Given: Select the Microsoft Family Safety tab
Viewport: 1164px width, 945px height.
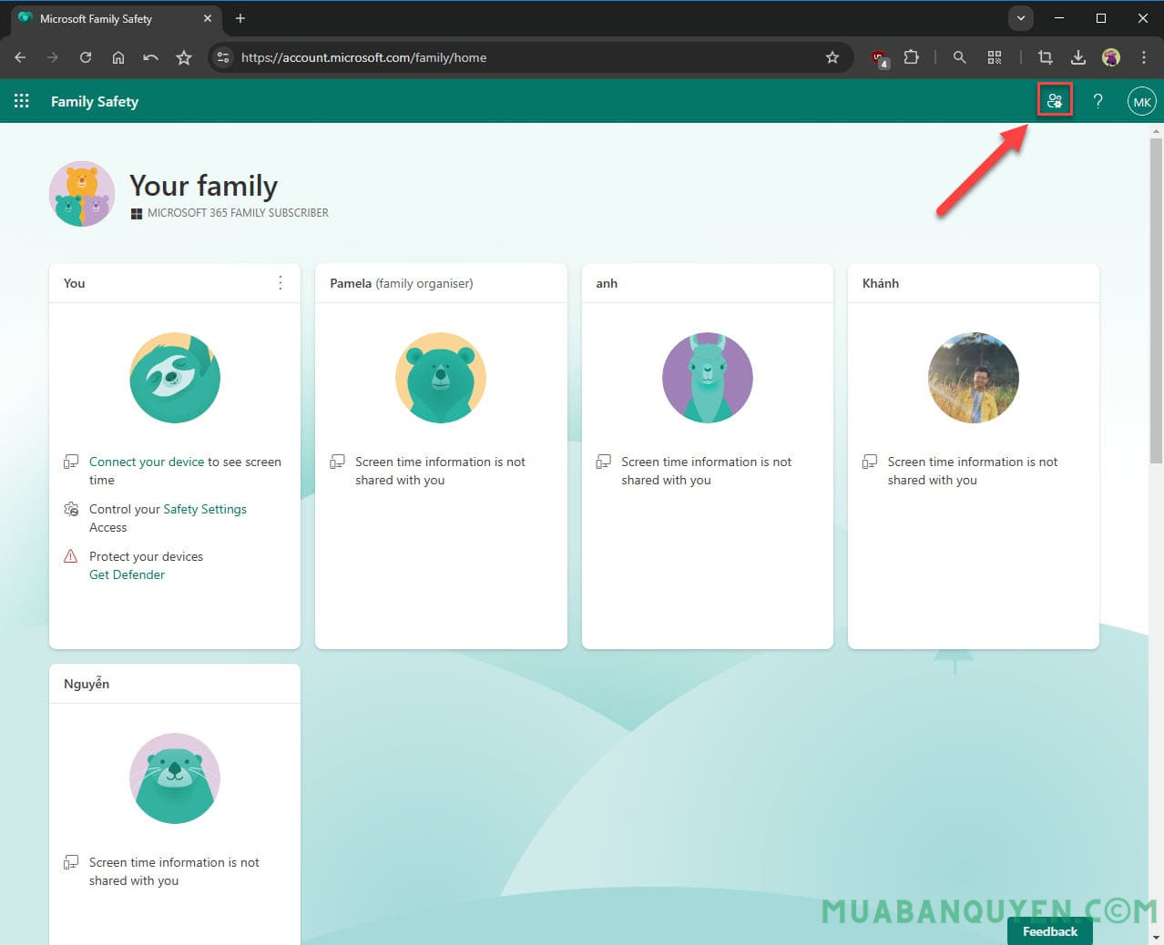Looking at the screenshot, I should tap(116, 19).
